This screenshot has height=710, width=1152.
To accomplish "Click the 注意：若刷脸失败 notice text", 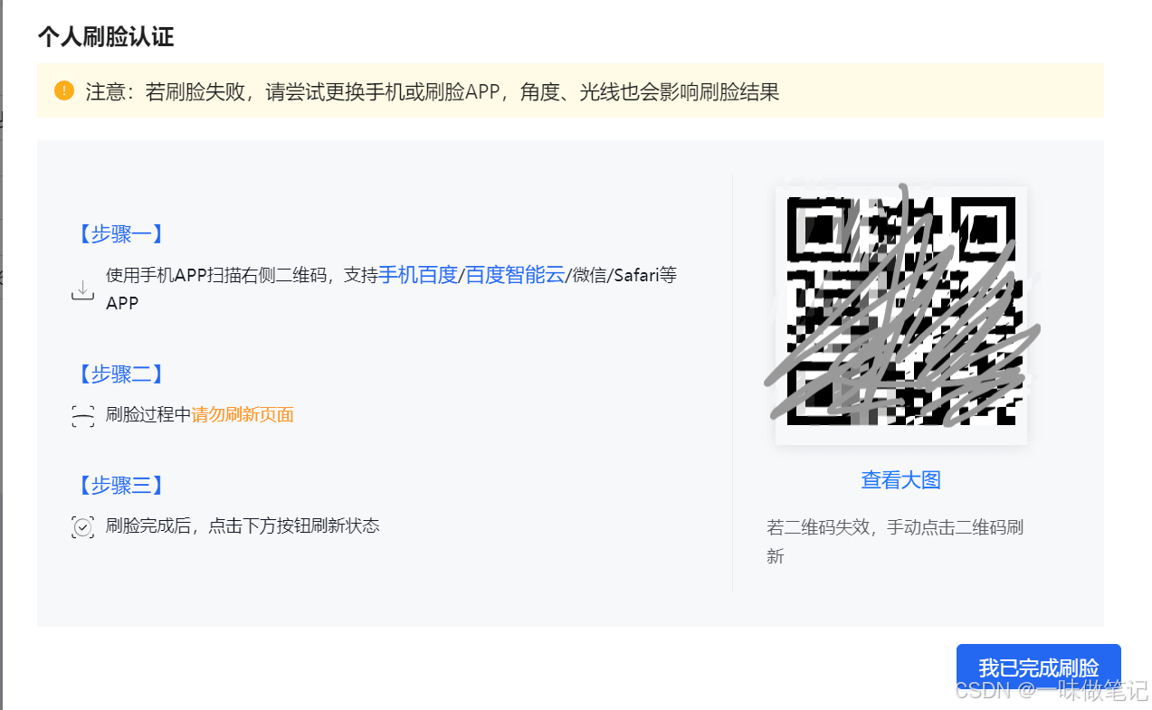I will (x=433, y=91).
